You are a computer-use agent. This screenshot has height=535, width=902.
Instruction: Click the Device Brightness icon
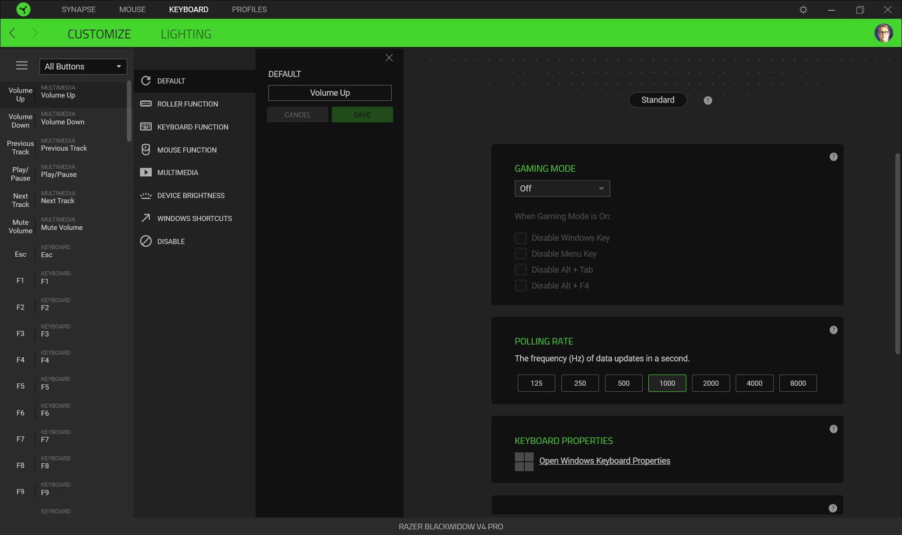point(145,195)
